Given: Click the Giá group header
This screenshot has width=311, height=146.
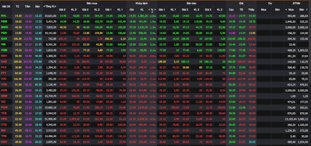Looking at the screenshot, I should [x=241, y=3].
